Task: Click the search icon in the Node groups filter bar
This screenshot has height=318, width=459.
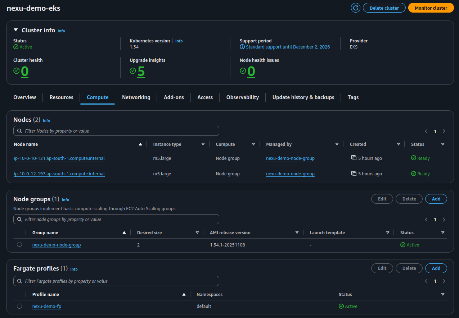Action: click(19, 219)
